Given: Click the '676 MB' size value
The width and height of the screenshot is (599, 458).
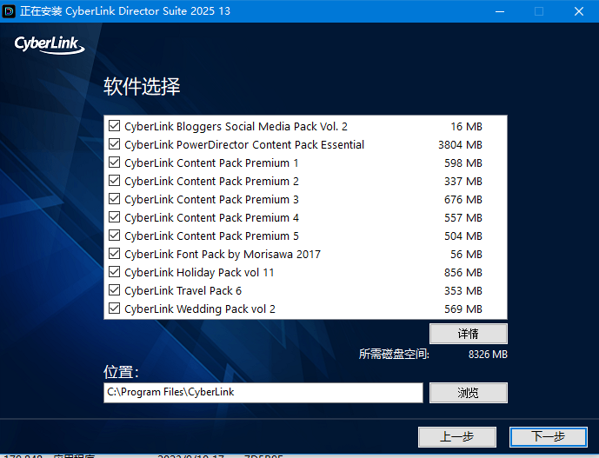Looking at the screenshot, I should [463, 199].
